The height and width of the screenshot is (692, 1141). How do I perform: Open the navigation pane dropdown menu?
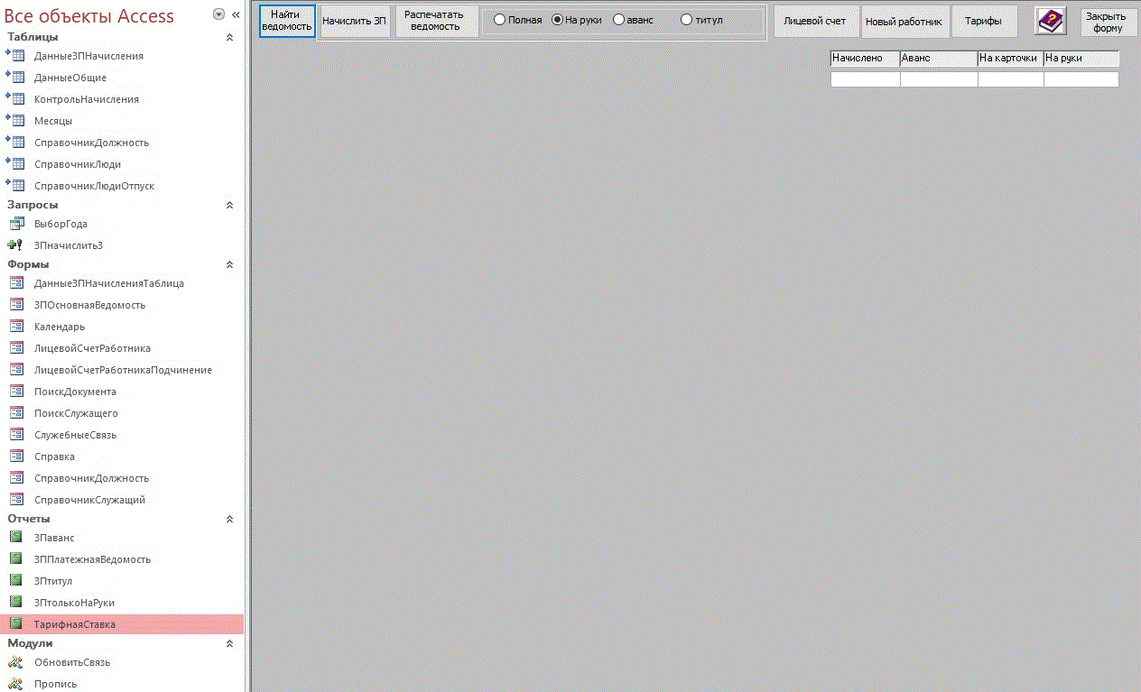(x=218, y=14)
